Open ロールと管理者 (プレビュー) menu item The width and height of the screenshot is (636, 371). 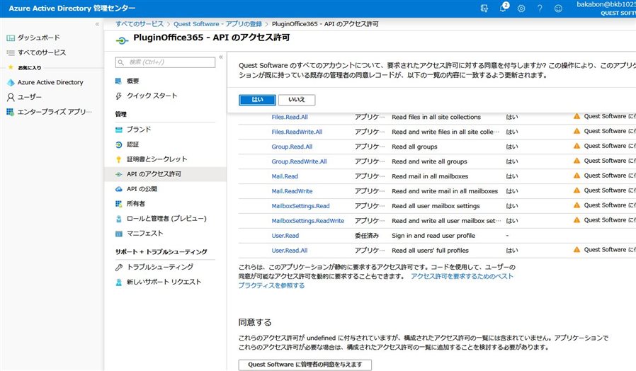(x=166, y=219)
